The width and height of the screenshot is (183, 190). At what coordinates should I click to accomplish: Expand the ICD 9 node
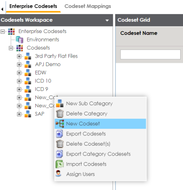click(x=19, y=89)
